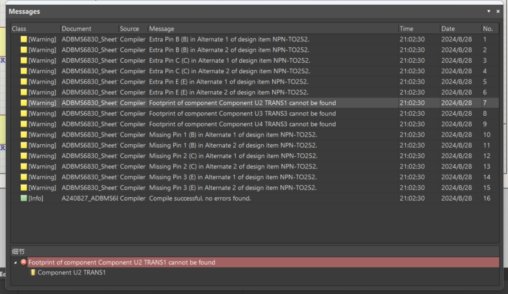Sort messages by the Source column header
The height and width of the screenshot is (294, 508).
click(x=133, y=29)
